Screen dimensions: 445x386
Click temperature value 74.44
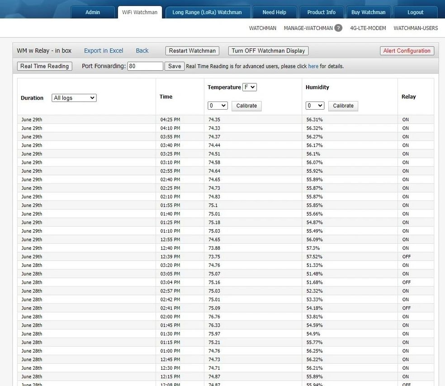tap(214, 145)
